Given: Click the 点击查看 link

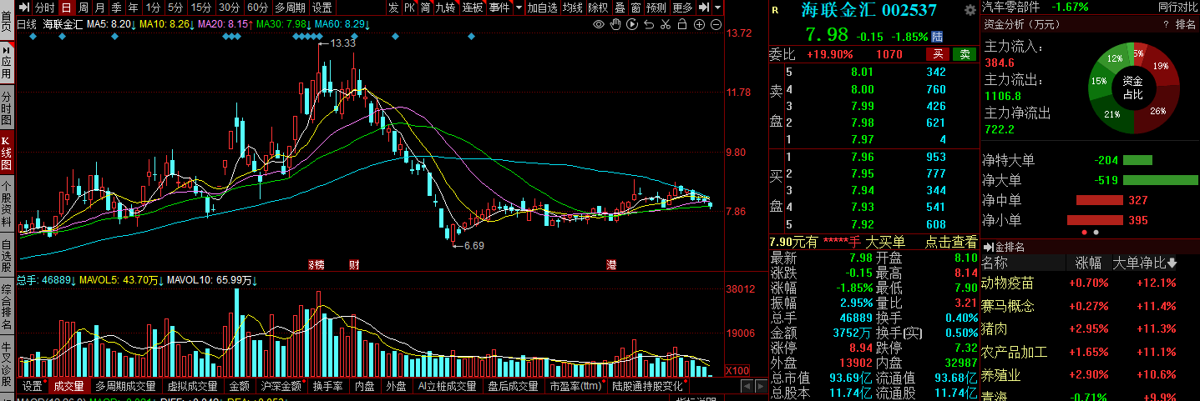Looking at the screenshot, I should click(x=950, y=242).
